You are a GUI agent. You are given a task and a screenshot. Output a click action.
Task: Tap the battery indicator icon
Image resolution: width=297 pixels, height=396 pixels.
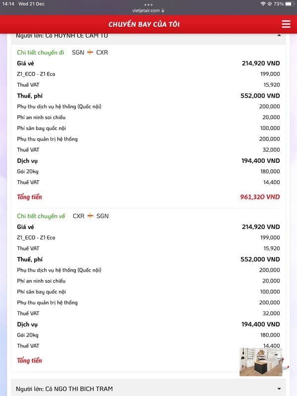(x=290, y=3)
